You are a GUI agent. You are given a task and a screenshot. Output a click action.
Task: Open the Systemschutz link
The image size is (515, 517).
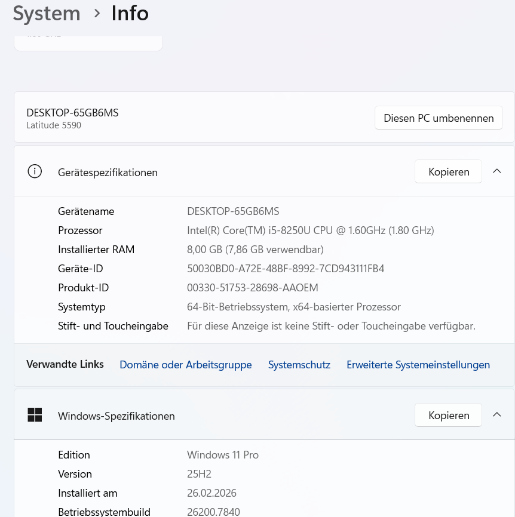pyautogui.click(x=299, y=365)
